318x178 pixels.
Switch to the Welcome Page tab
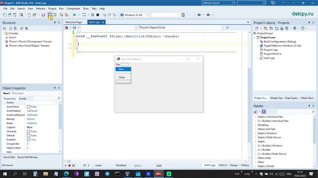[x=74, y=22]
